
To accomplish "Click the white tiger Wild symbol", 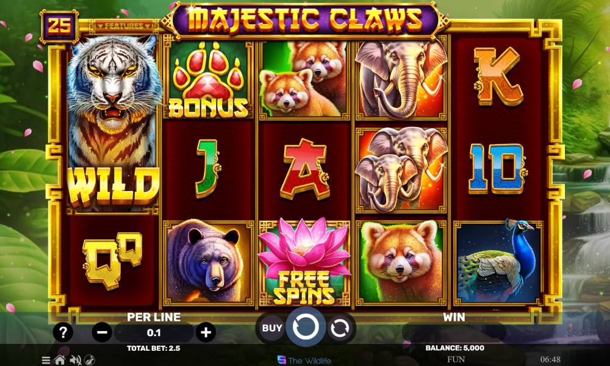I will tap(113, 124).
